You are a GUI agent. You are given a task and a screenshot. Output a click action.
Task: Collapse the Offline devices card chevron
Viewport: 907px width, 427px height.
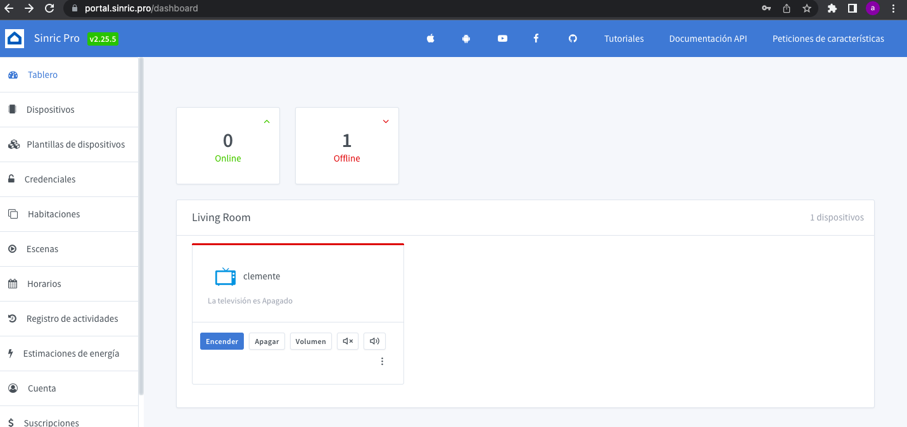click(386, 122)
